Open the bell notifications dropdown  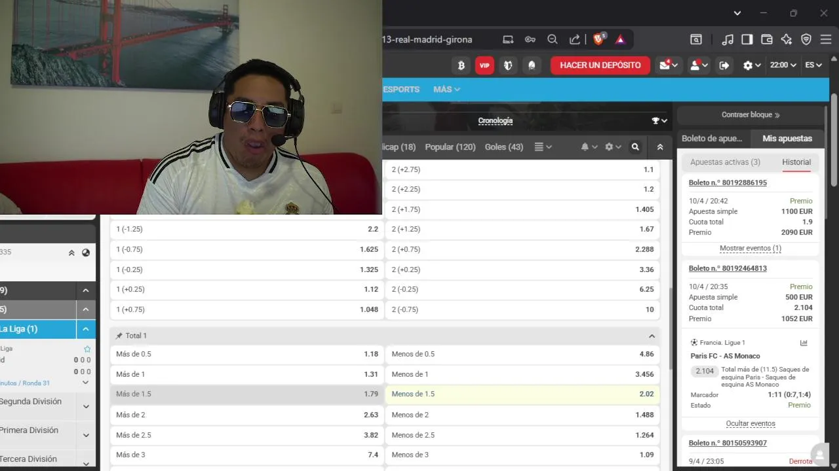point(589,147)
